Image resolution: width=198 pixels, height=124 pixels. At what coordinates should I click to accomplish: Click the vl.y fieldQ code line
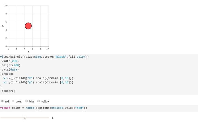point(38,82)
